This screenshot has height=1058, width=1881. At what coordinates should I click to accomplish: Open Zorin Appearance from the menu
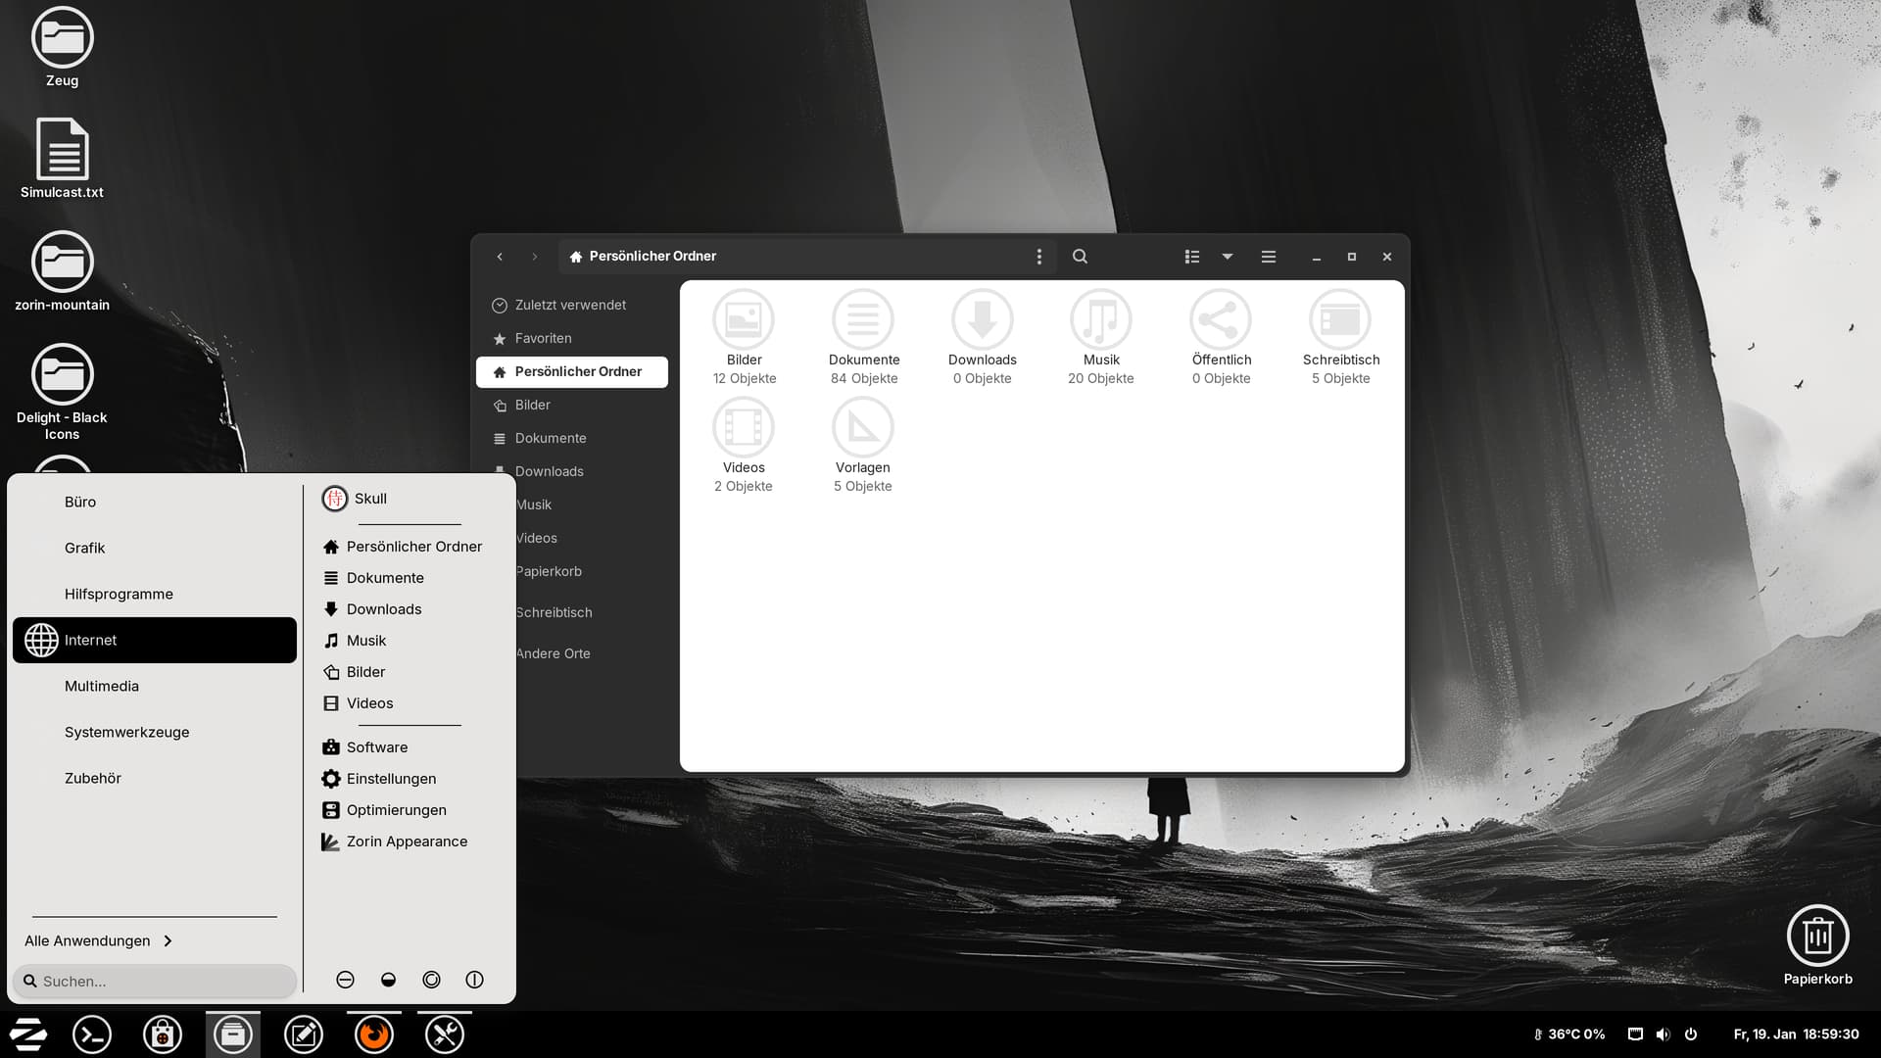point(406,842)
